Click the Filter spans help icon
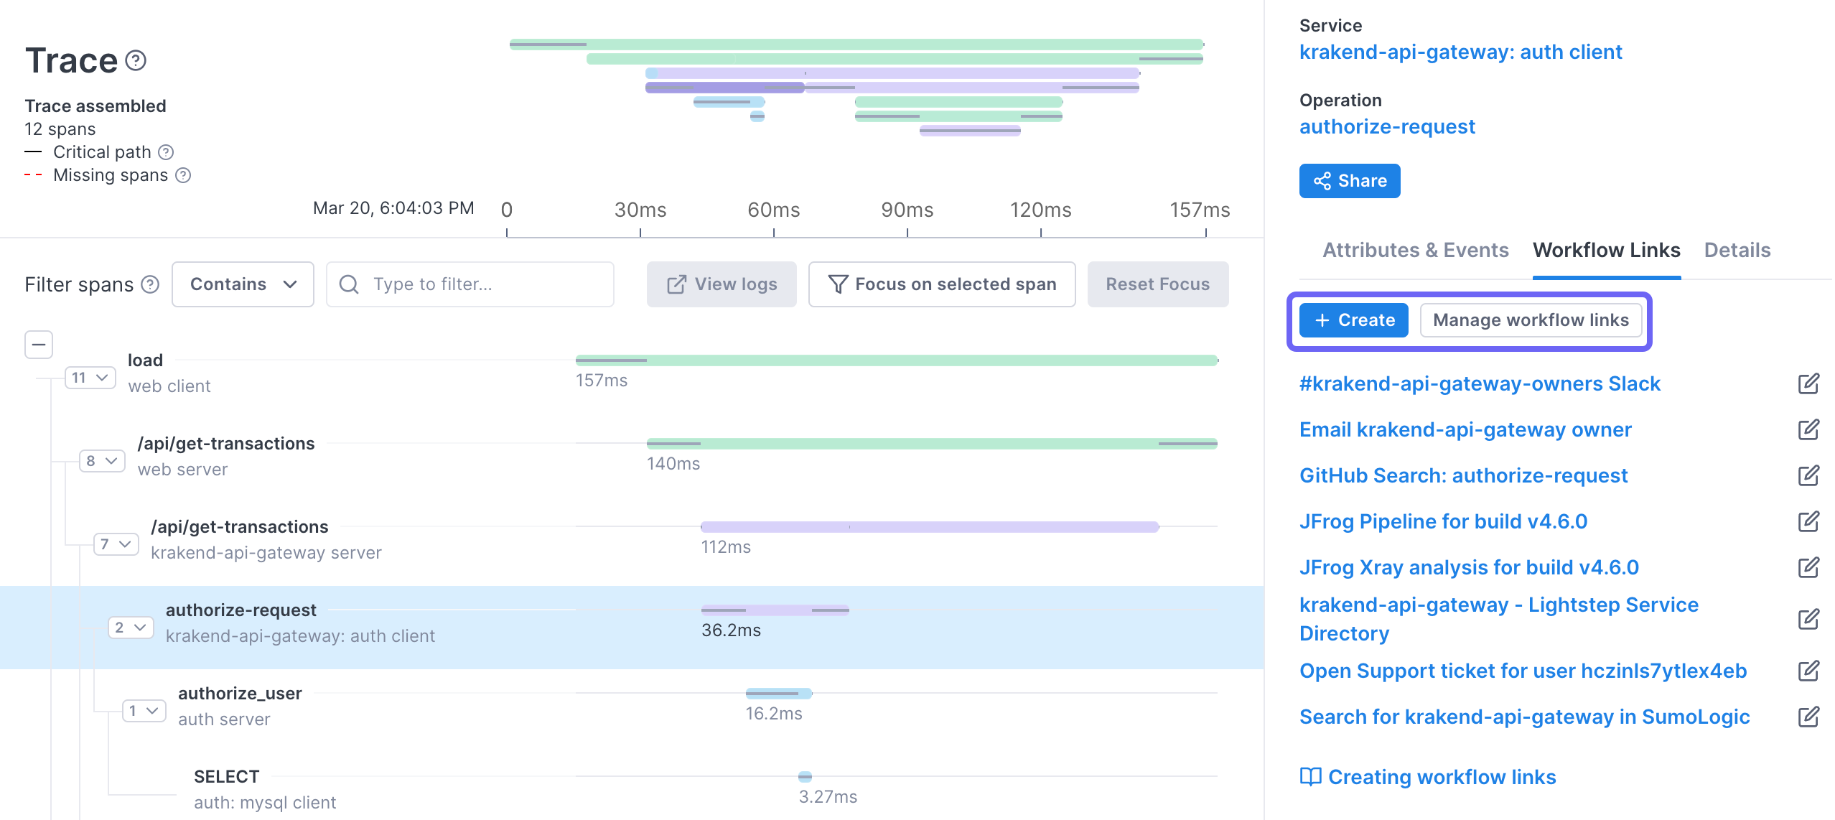 click(150, 284)
